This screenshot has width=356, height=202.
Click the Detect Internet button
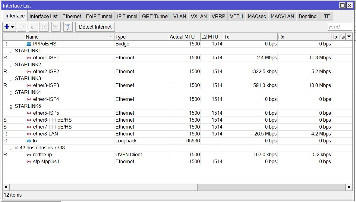(x=95, y=27)
